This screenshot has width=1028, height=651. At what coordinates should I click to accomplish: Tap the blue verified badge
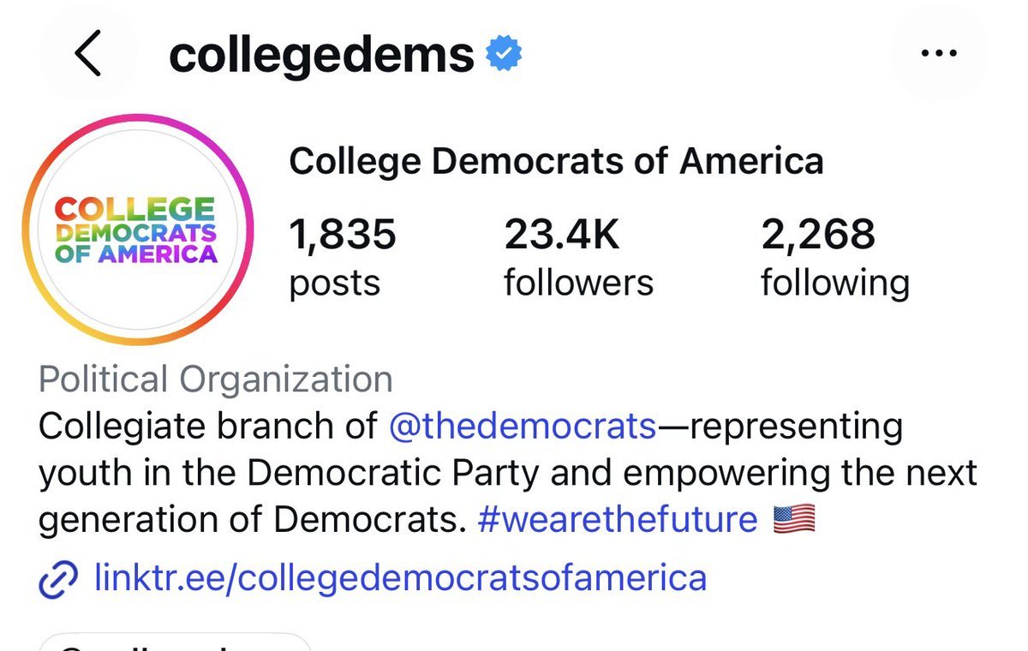point(505,56)
